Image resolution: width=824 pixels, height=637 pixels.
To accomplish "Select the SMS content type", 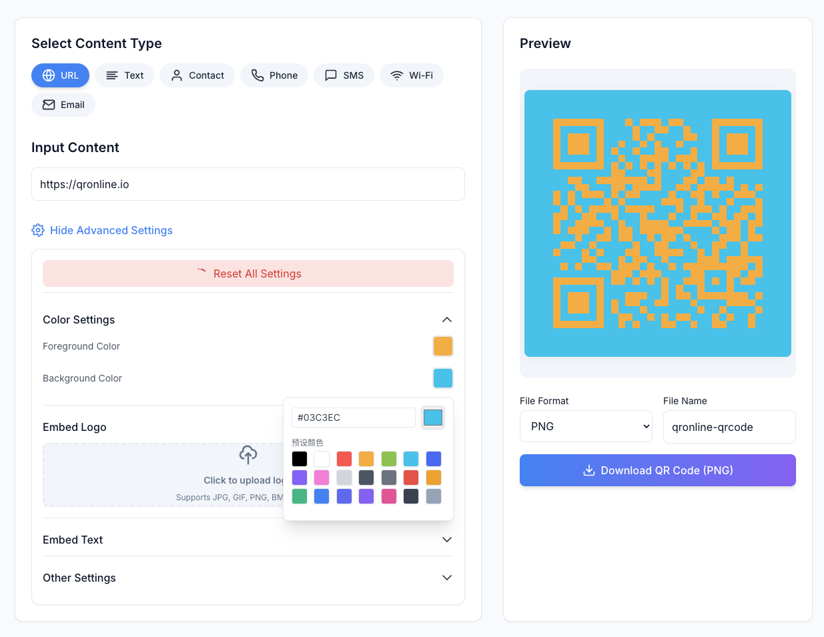I will tap(344, 75).
